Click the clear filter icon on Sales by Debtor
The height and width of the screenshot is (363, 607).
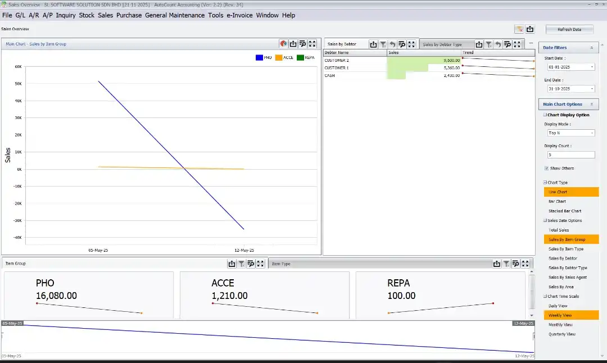[x=382, y=44]
